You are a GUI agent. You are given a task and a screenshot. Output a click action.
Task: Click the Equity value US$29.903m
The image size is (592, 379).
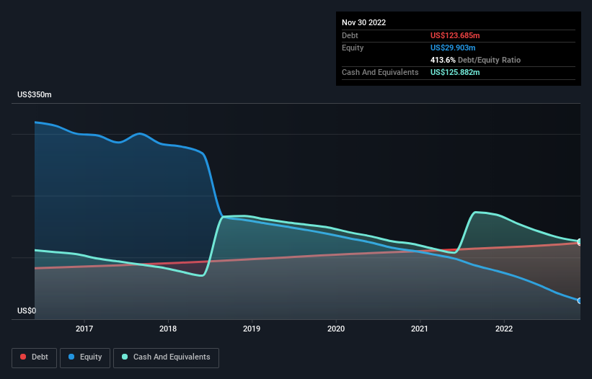pyautogui.click(x=453, y=48)
